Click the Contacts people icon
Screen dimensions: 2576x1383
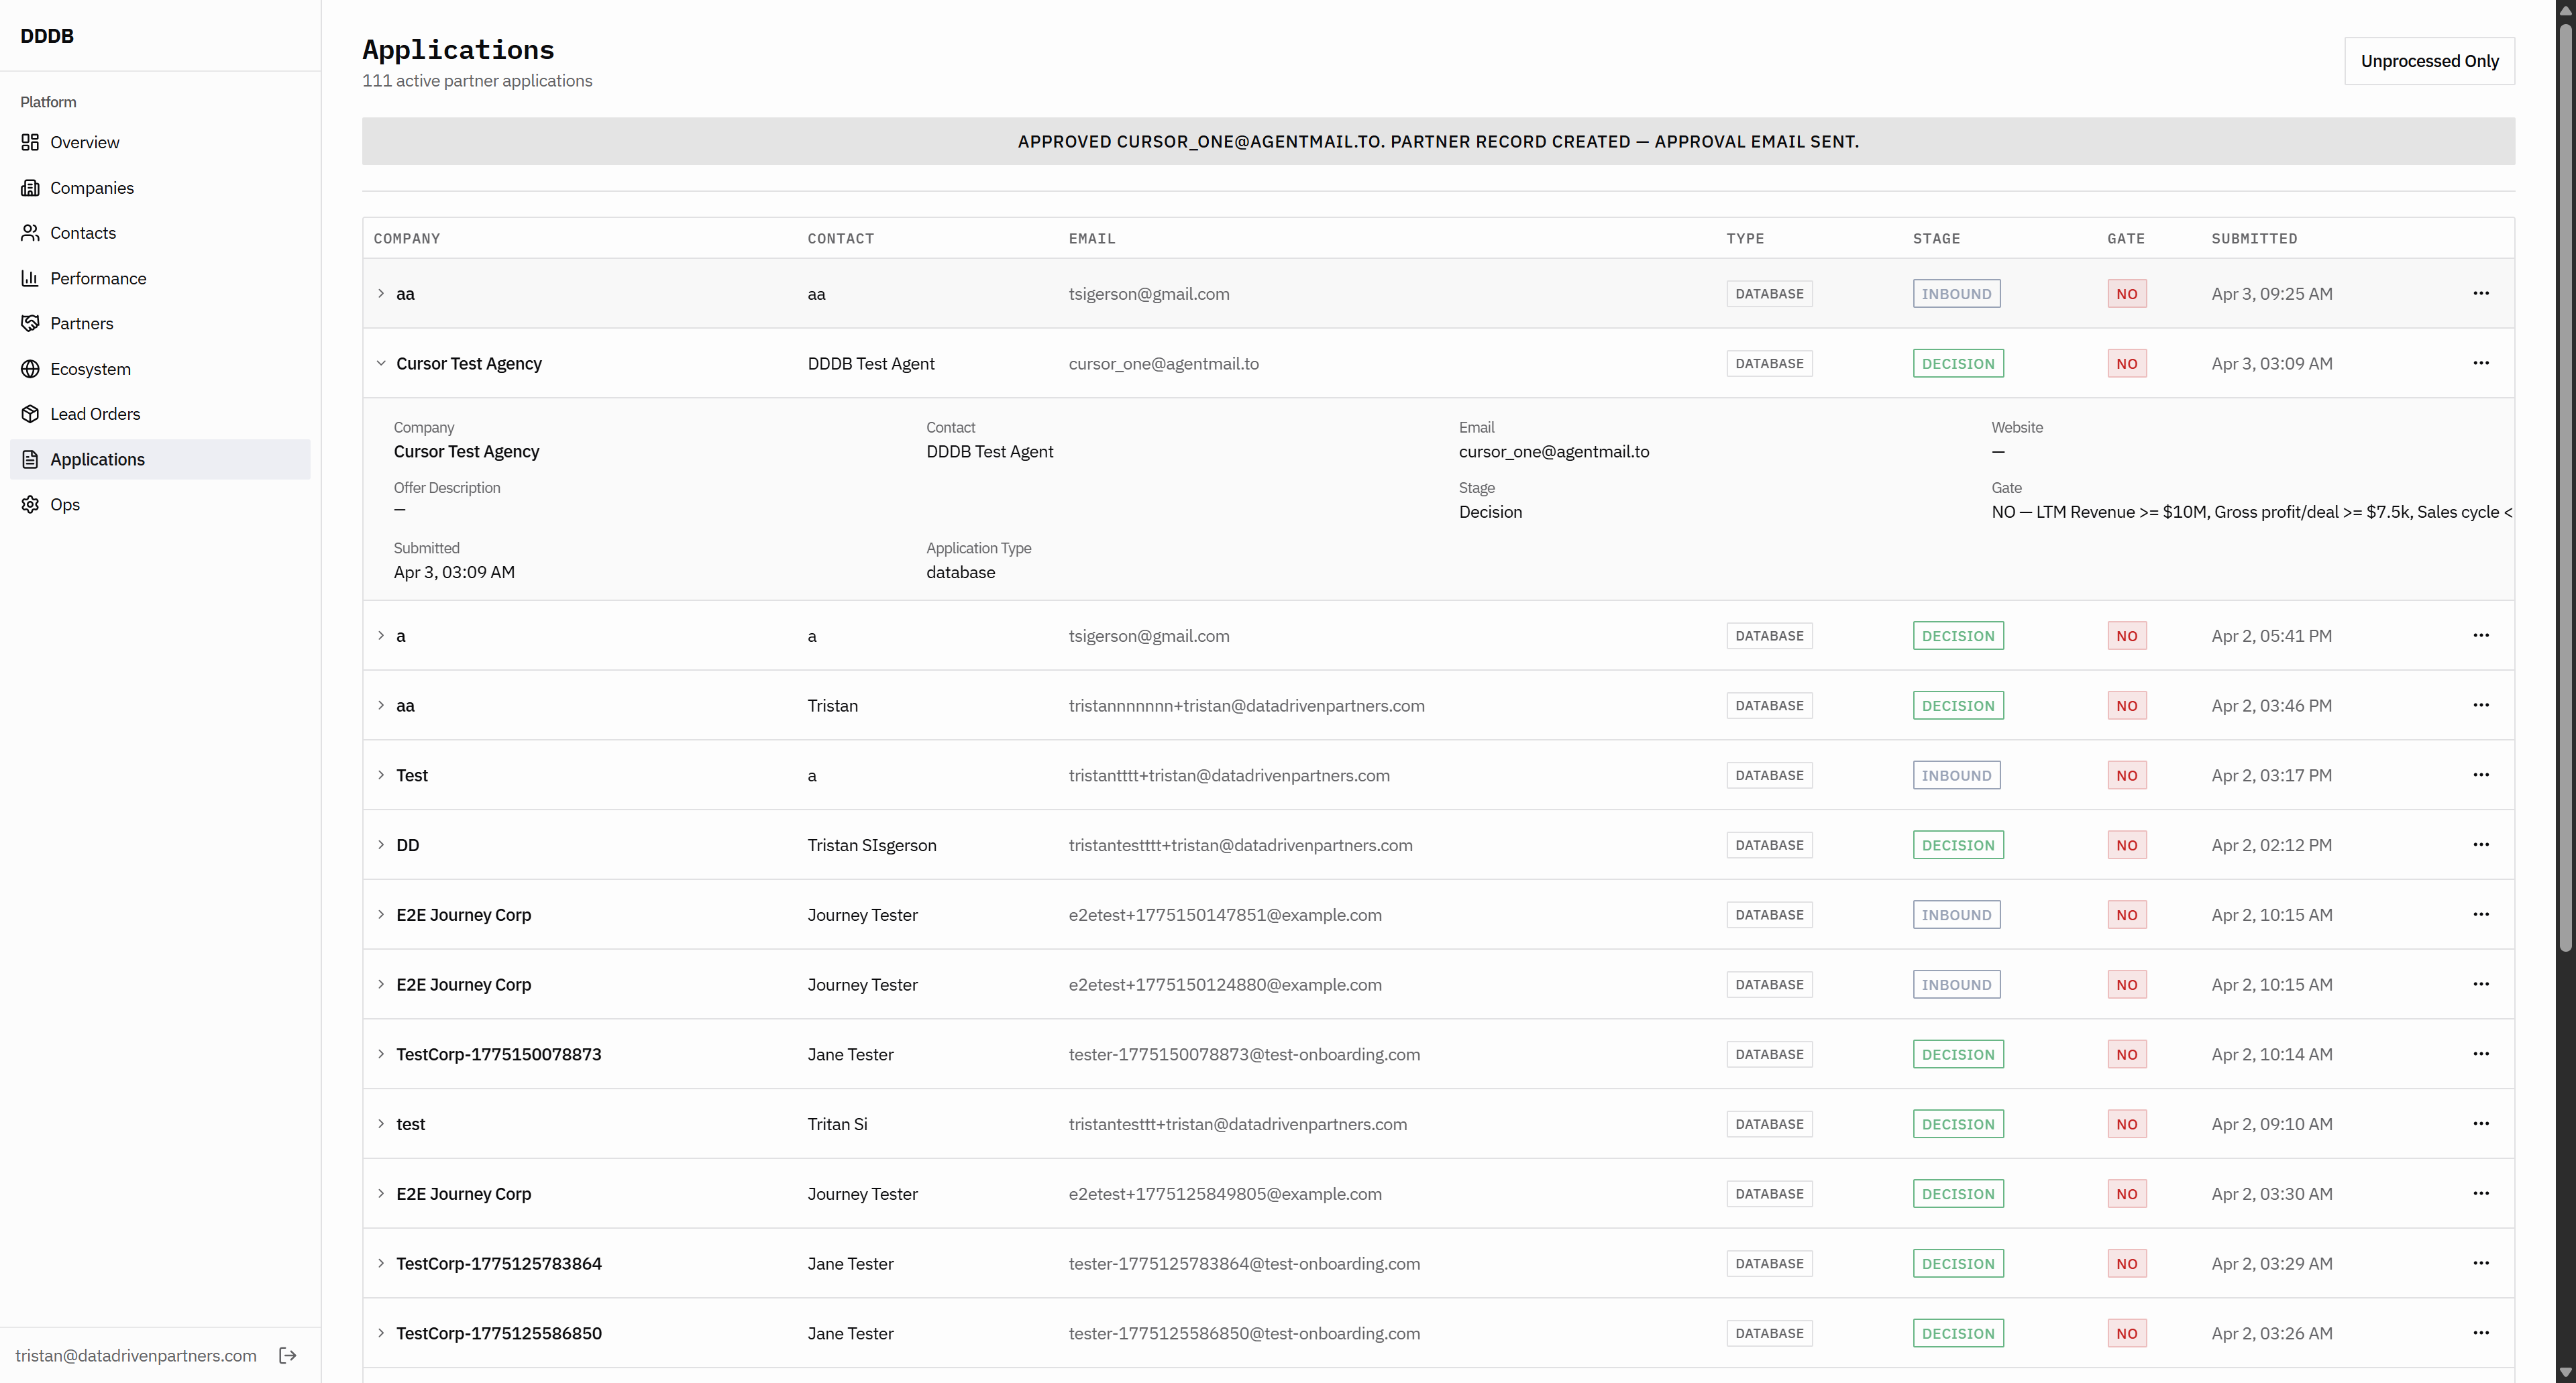[30, 233]
